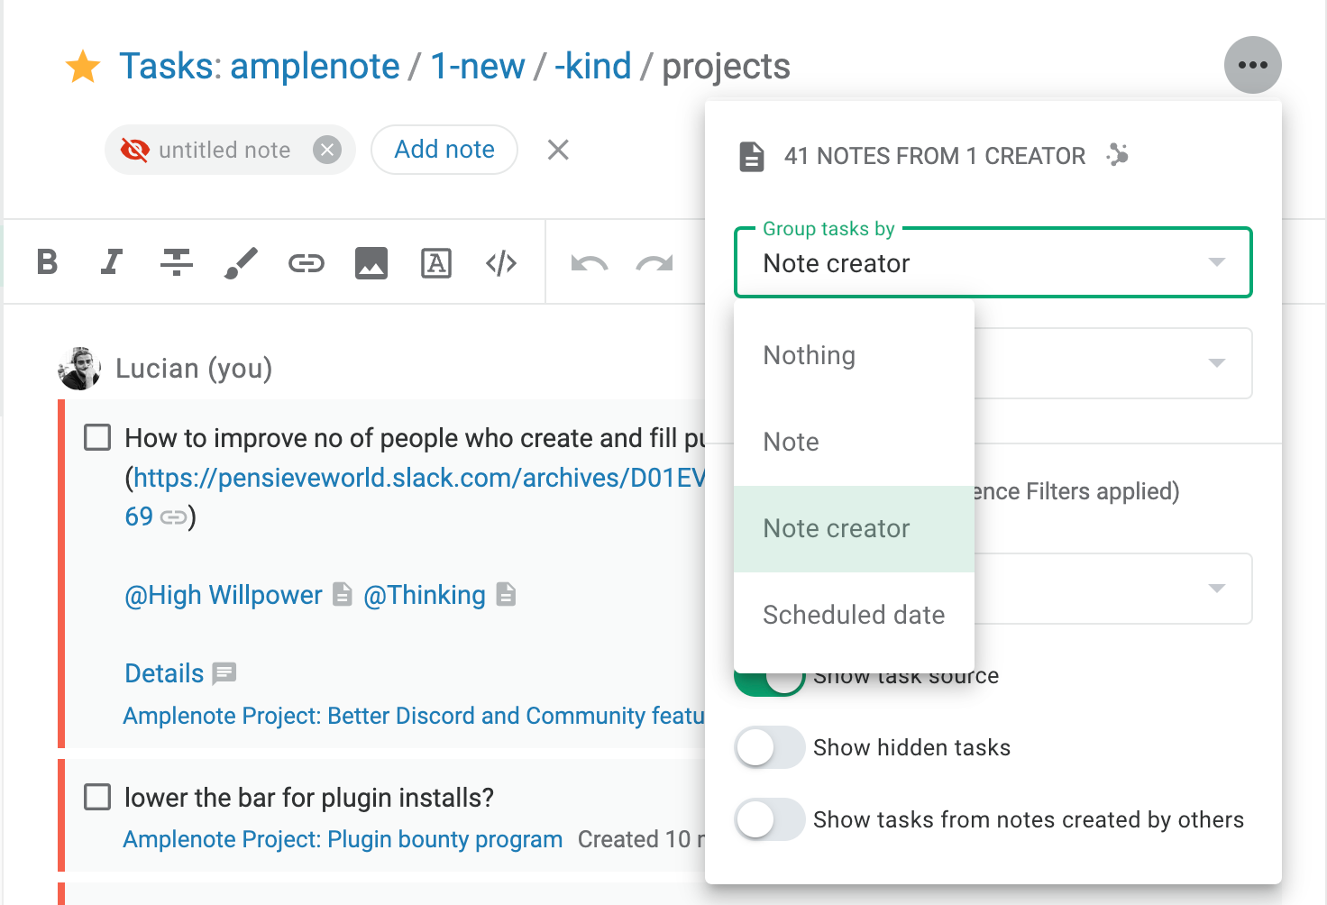Select the highlight brush tool

point(241,262)
